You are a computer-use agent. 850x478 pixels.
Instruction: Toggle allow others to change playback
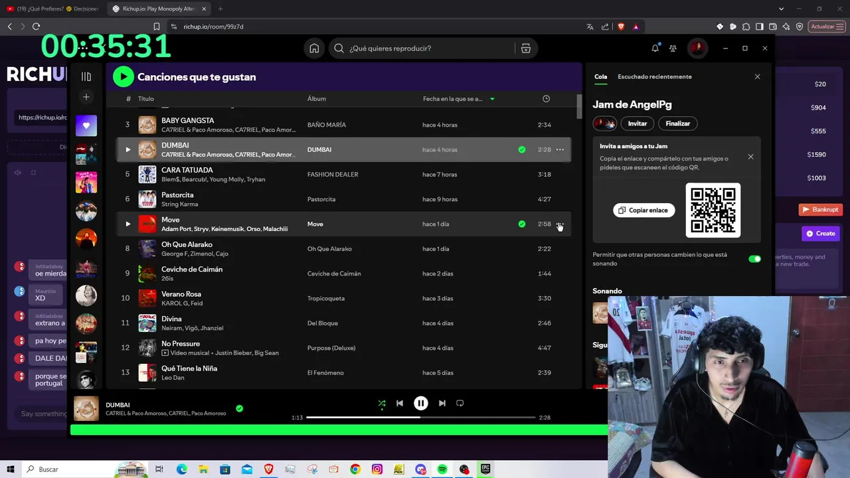tap(754, 259)
